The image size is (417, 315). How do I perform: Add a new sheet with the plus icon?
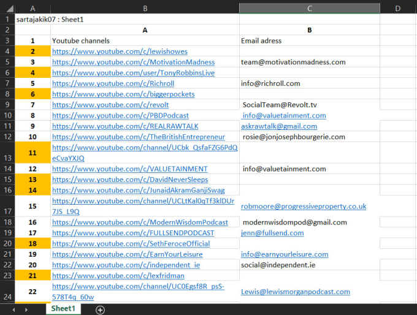pos(100,309)
